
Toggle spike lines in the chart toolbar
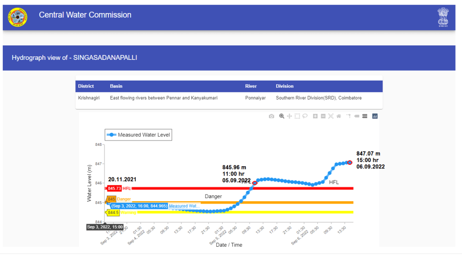(x=349, y=116)
